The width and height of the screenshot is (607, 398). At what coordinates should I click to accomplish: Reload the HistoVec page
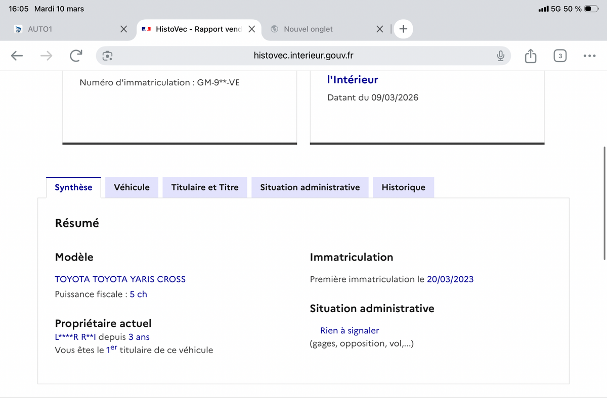coord(75,56)
